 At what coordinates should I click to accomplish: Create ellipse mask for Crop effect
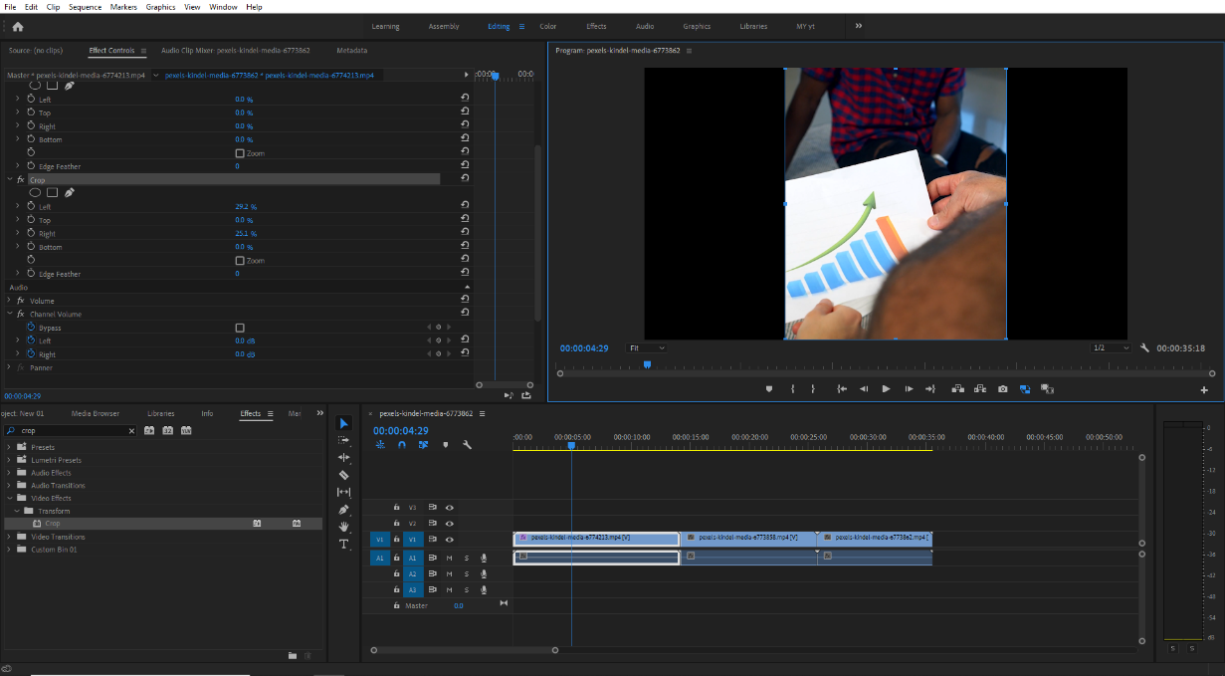coord(36,193)
